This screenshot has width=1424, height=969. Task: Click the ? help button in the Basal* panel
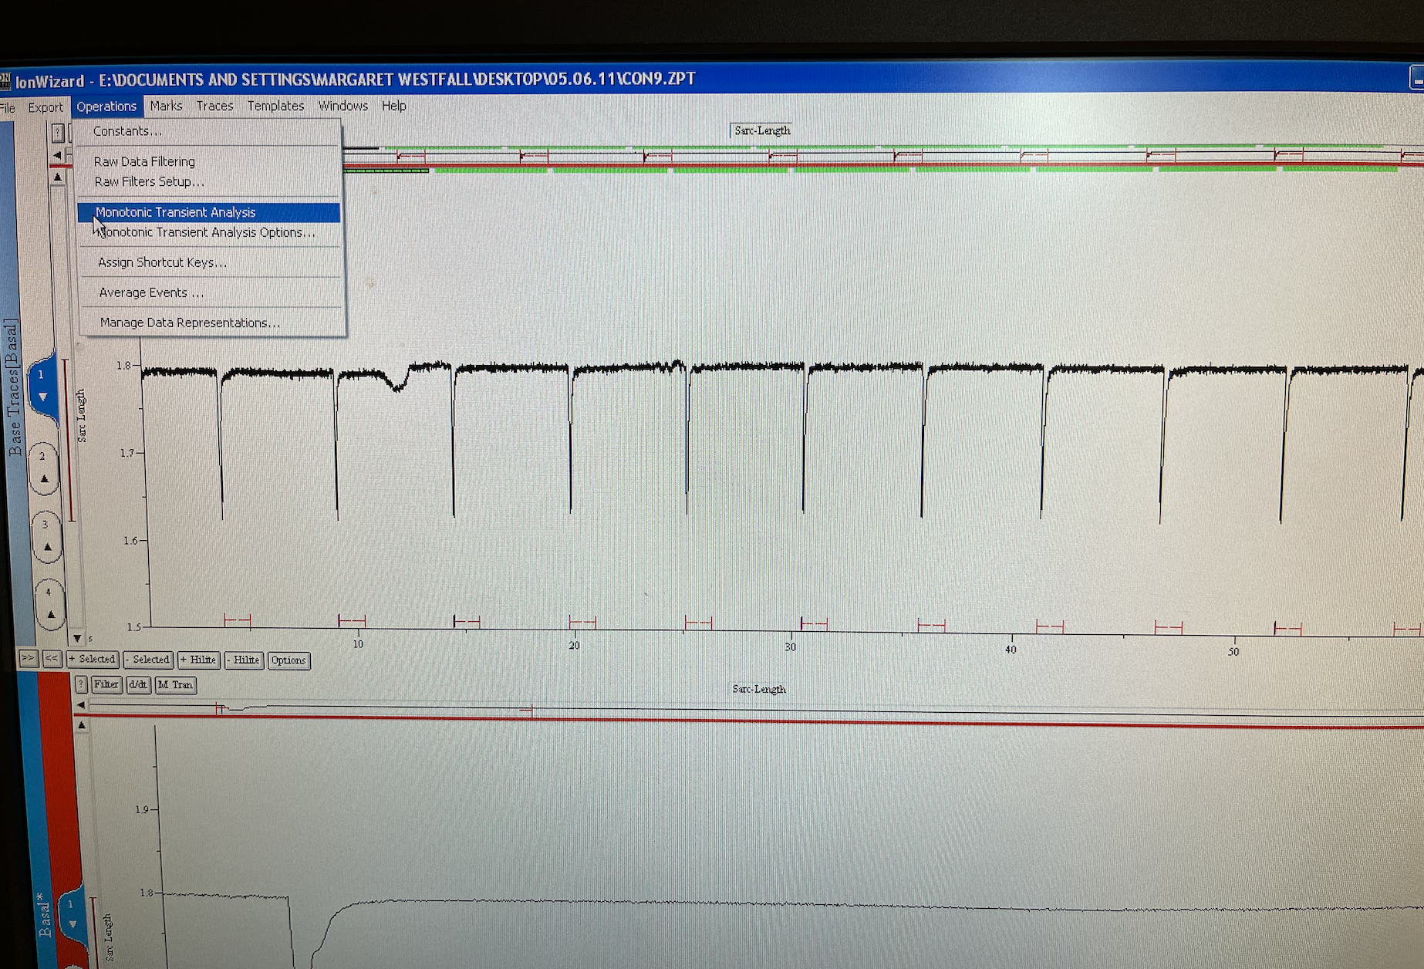[x=81, y=684]
